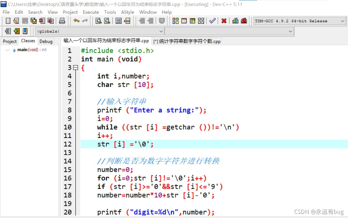Click the 'for (i=0;str [i]!=' line
Screen dimensions: 348x218
pos(152,178)
